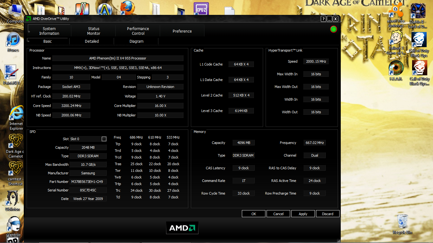Discard the pending changes
This screenshot has width=433, height=243.
[327, 214]
